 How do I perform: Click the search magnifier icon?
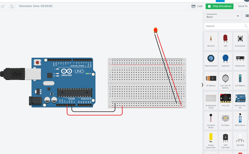tap(246, 26)
